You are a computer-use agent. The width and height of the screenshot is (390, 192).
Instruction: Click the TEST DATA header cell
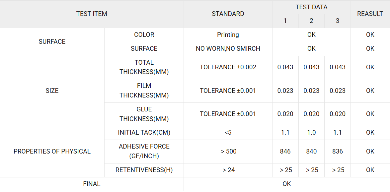click(311, 7)
